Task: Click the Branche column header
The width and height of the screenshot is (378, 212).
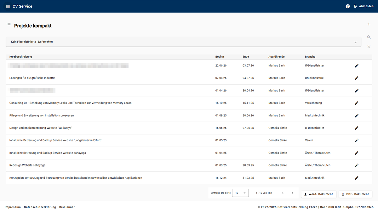Action: pyautogui.click(x=310, y=57)
